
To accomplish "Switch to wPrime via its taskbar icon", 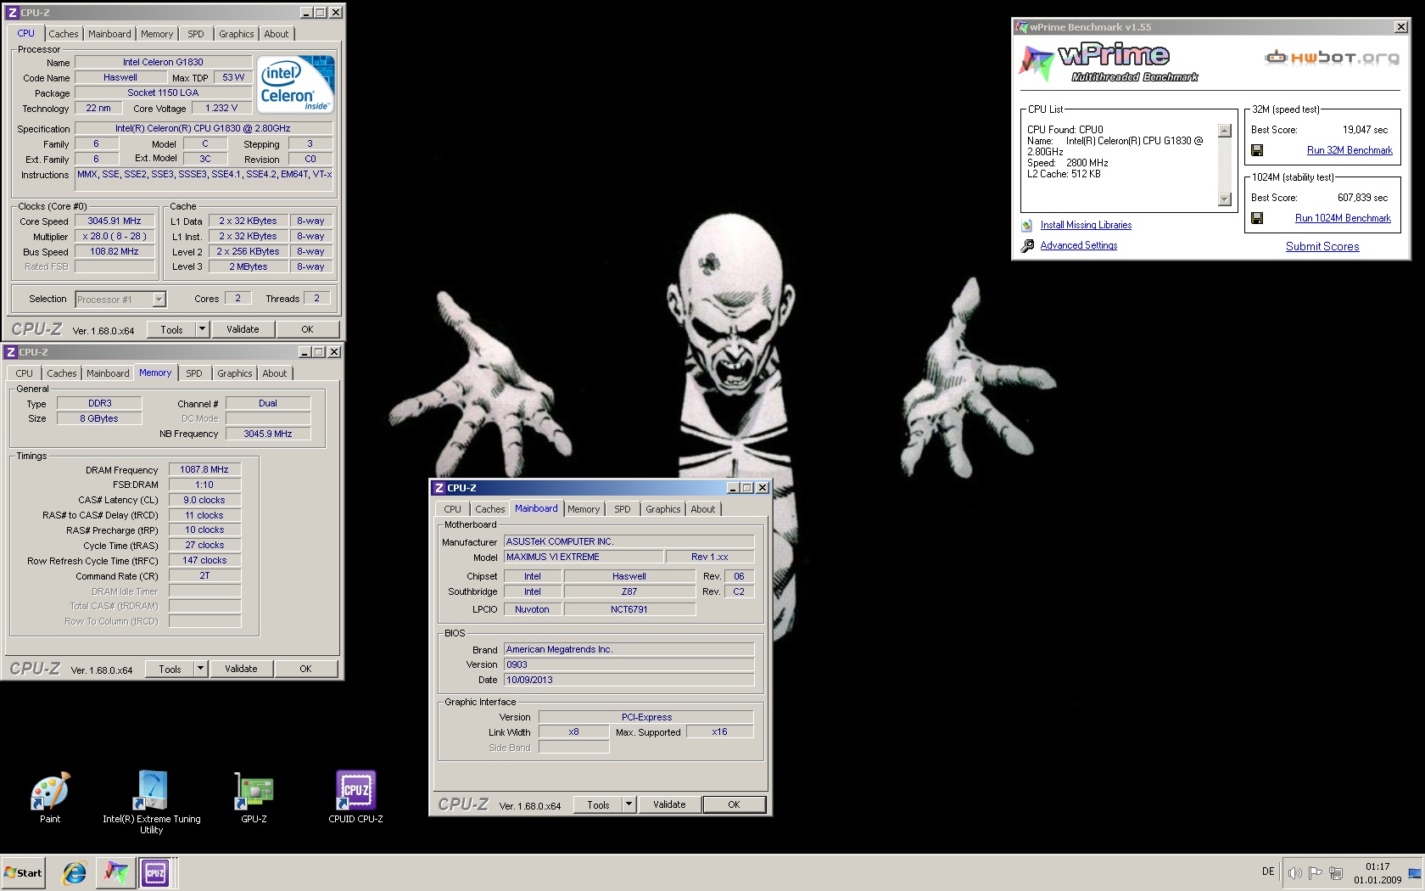I will pos(115,872).
